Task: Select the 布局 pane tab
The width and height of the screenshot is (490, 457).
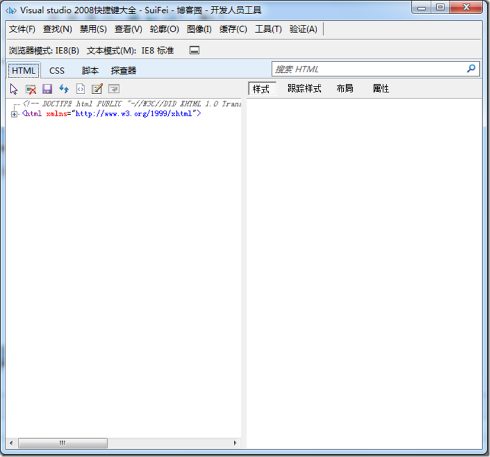Action: 344,88
